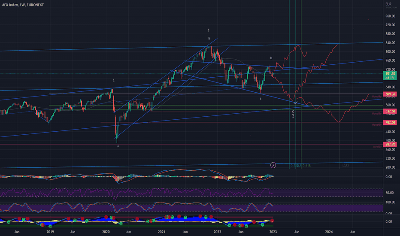400x236 pixels.
Task: Click the 1.382 Fibonacci time label
Action: [345, 166]
